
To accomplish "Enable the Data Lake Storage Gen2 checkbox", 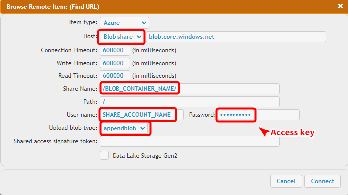I will pyautogui.click(x=104, y=155).
